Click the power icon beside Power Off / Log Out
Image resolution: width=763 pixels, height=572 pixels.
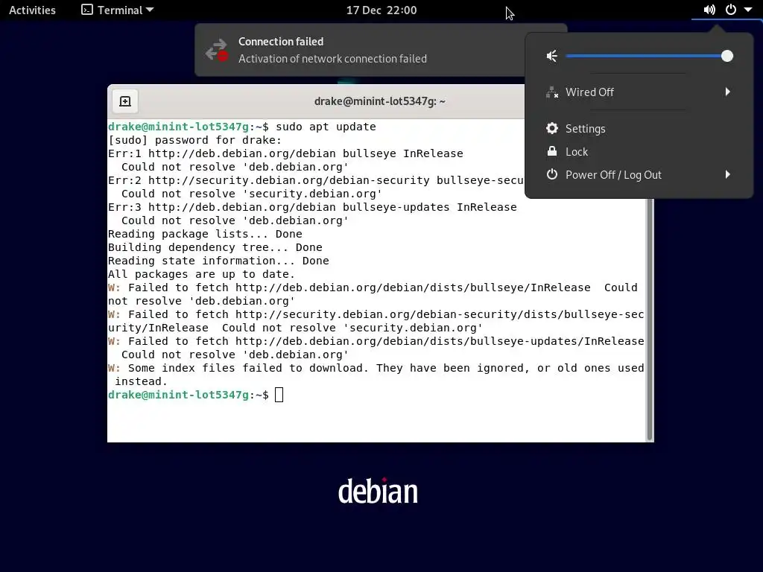click(552, 174)
